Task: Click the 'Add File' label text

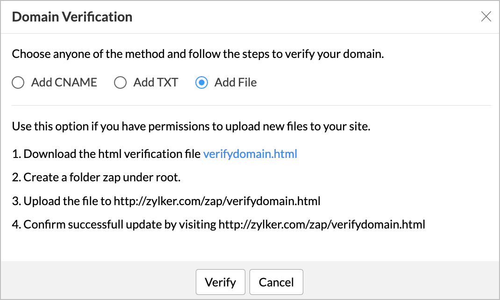Action: (x=236, y=83)
